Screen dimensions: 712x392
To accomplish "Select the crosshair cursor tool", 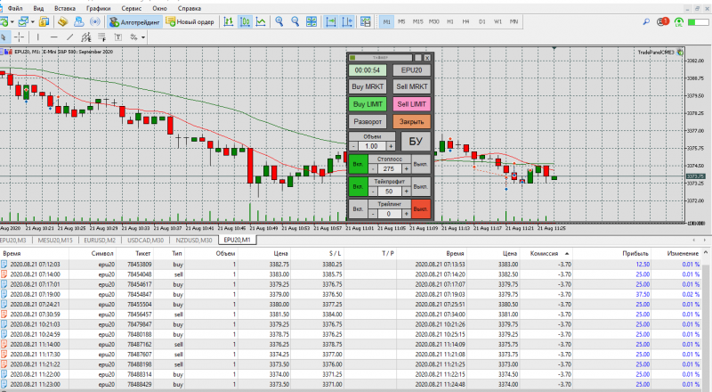I will [19, 37].
